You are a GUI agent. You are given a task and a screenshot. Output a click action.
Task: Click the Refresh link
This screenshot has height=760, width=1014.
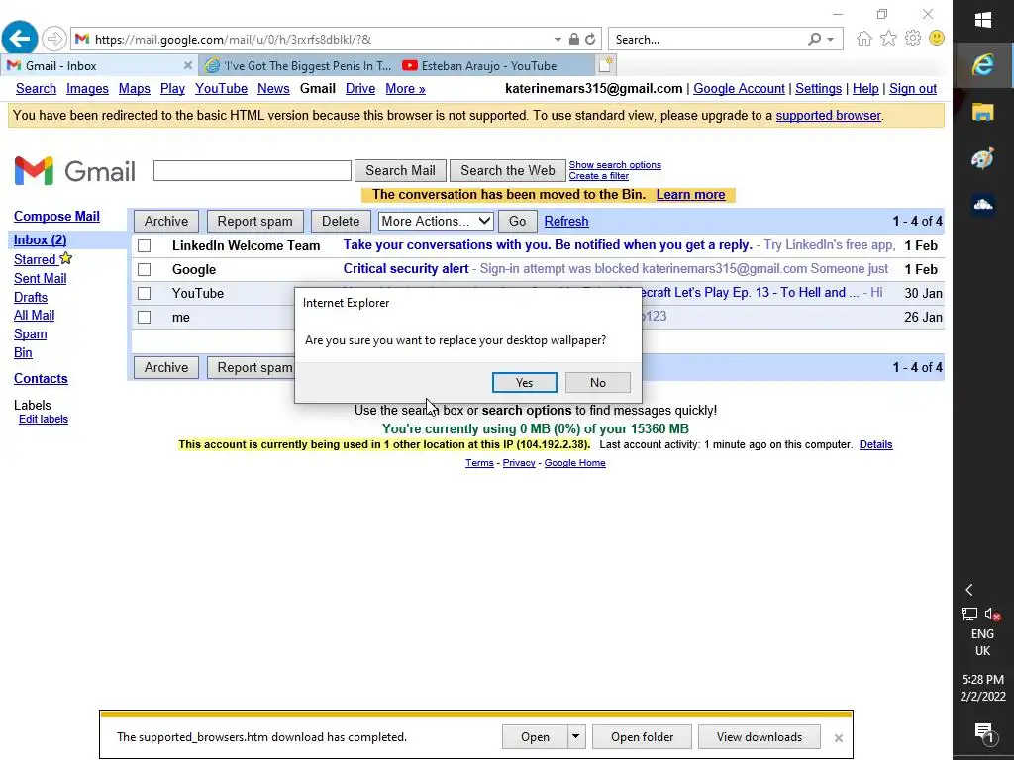566,221
